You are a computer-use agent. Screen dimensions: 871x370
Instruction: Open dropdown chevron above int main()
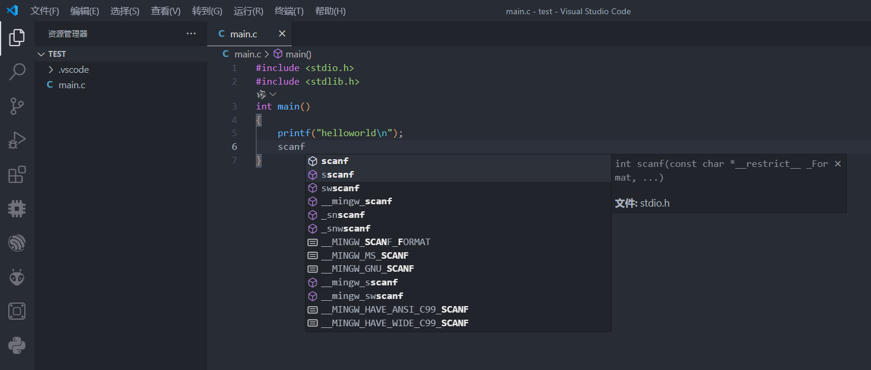(x=273, y=94)
